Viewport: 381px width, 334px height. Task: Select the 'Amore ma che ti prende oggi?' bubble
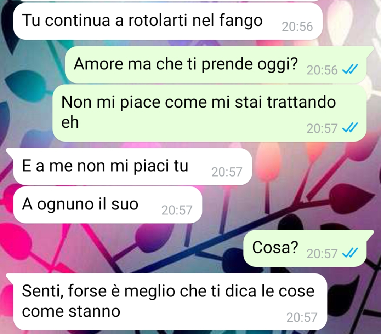tap(216, 64)
